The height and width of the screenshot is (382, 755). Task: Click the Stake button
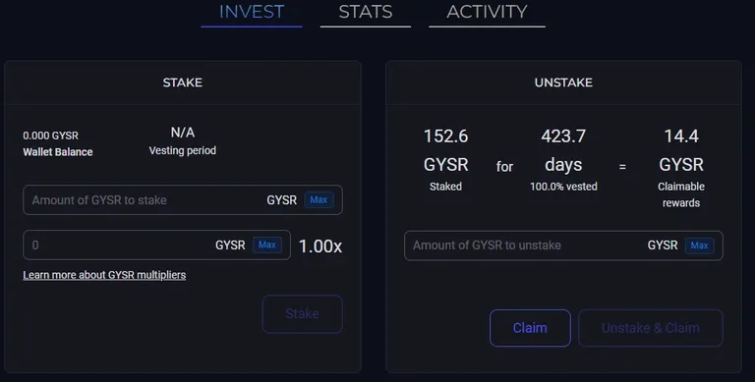[x=303, y=313]
